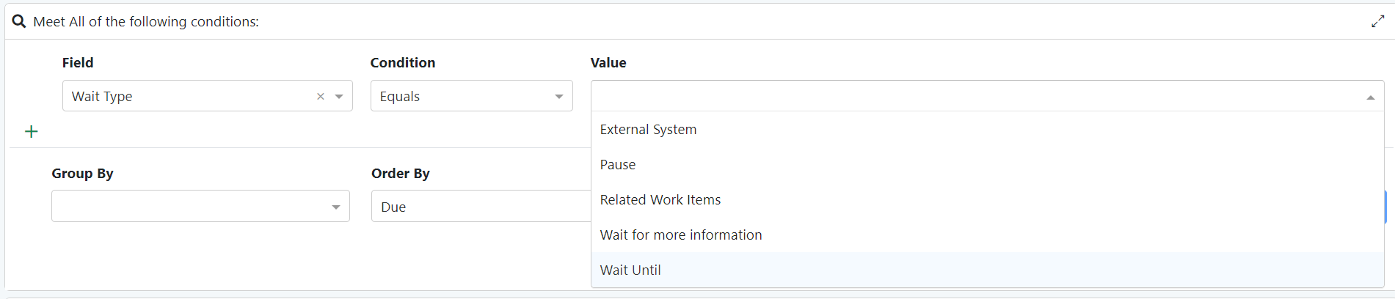
Task: Choose the highlighted Wait Until option
Action: pos(630,270)
